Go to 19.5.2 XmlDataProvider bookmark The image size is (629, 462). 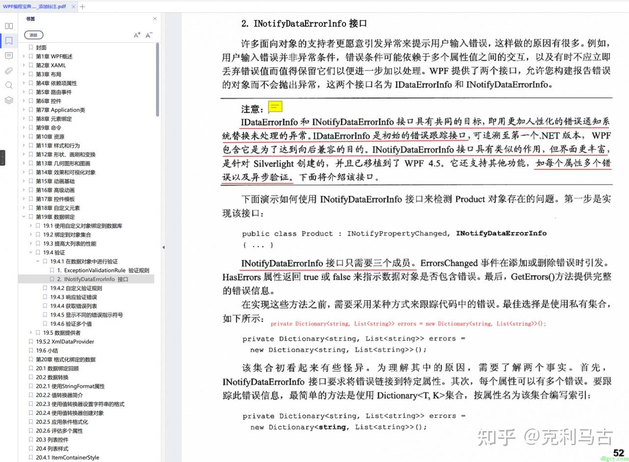click(65, 342)
